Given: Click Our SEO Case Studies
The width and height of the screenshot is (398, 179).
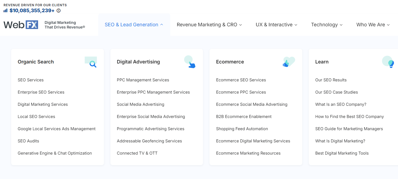Looking at the screenshot, I should click(336, 92).
